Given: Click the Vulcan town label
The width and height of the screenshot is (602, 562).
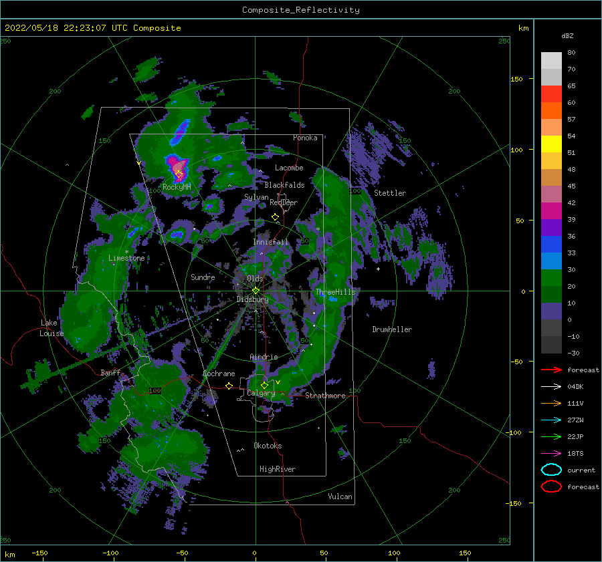Looking at the screenshot, I should pyautogui.click(x=340, y=497).
